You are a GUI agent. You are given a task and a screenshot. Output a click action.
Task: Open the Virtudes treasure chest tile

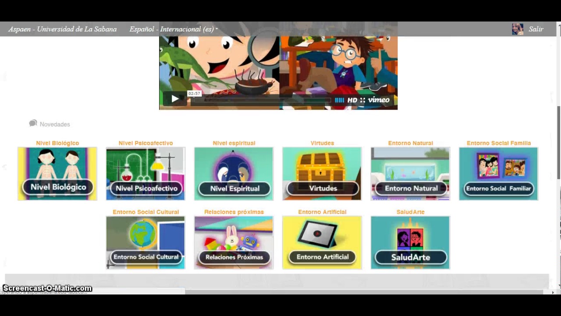point(322,174)
